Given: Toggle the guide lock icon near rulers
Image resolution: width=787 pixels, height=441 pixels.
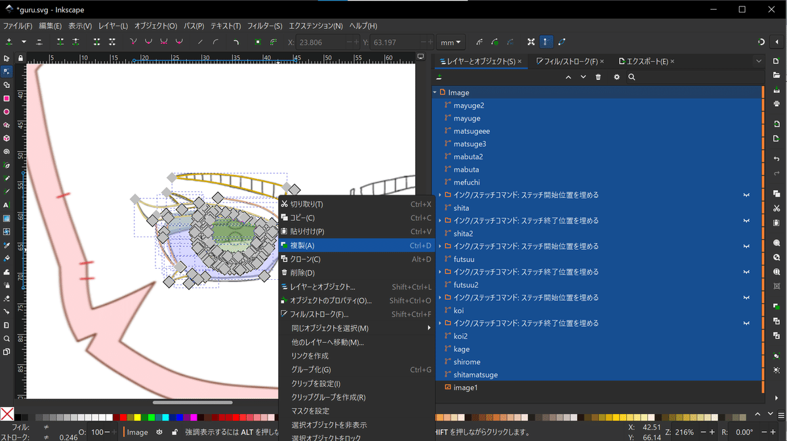Looking at the screenshot, I should (x=21, y=58).
